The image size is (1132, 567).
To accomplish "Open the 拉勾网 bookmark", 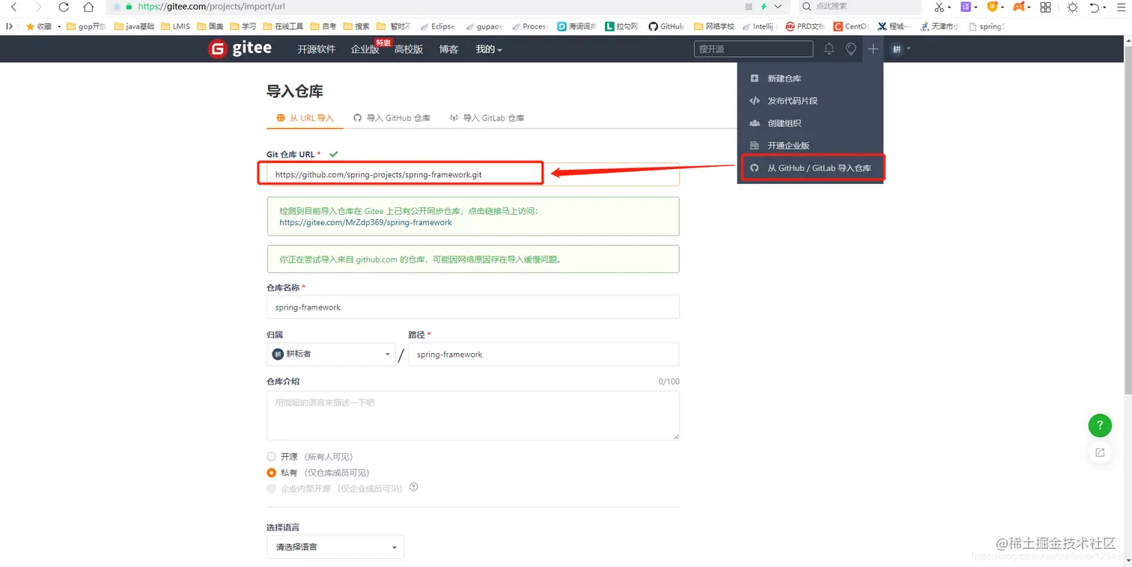I will pyautogui.click(x=622, y=26).
